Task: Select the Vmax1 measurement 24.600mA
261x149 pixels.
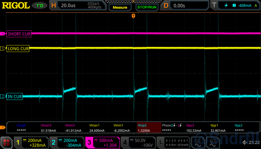Action: coord(97,128)
